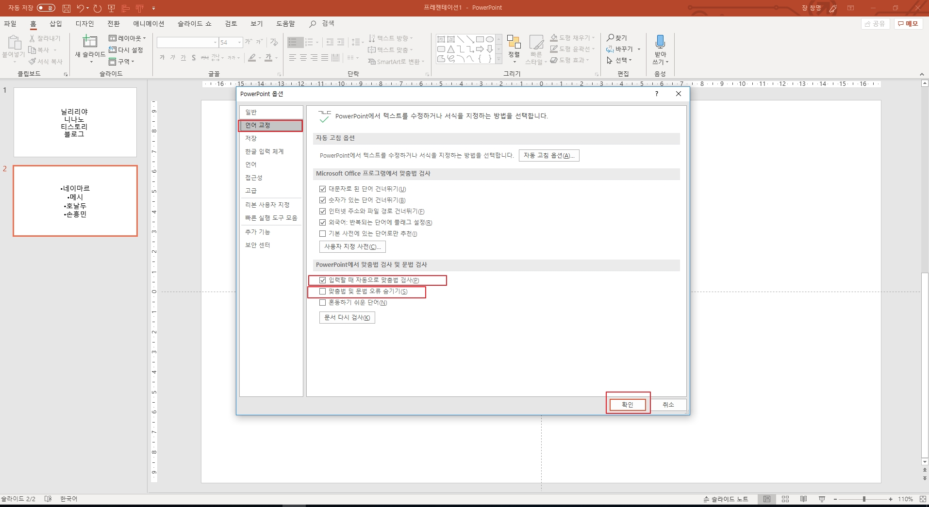Click the Paste (붙여넣기) icon
Viewport: 929px width, 507px height.
click(14, 43)
